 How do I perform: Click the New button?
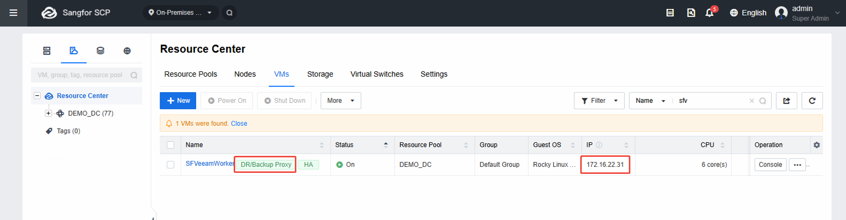[x=178, y=101]
